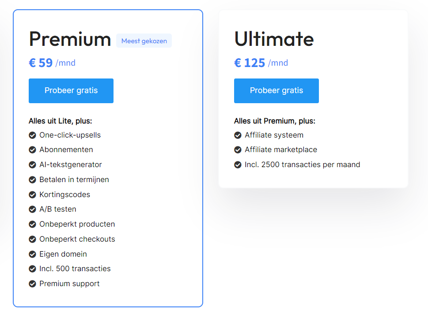The height and width of the screenshot is (321, 428).
Task: Click checkmark icon next to Eigen domein
Action: point(32,254)
